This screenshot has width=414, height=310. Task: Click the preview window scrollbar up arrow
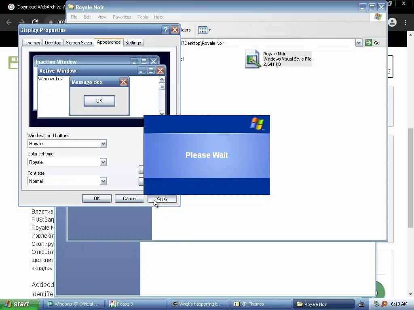tap(162, 79)
